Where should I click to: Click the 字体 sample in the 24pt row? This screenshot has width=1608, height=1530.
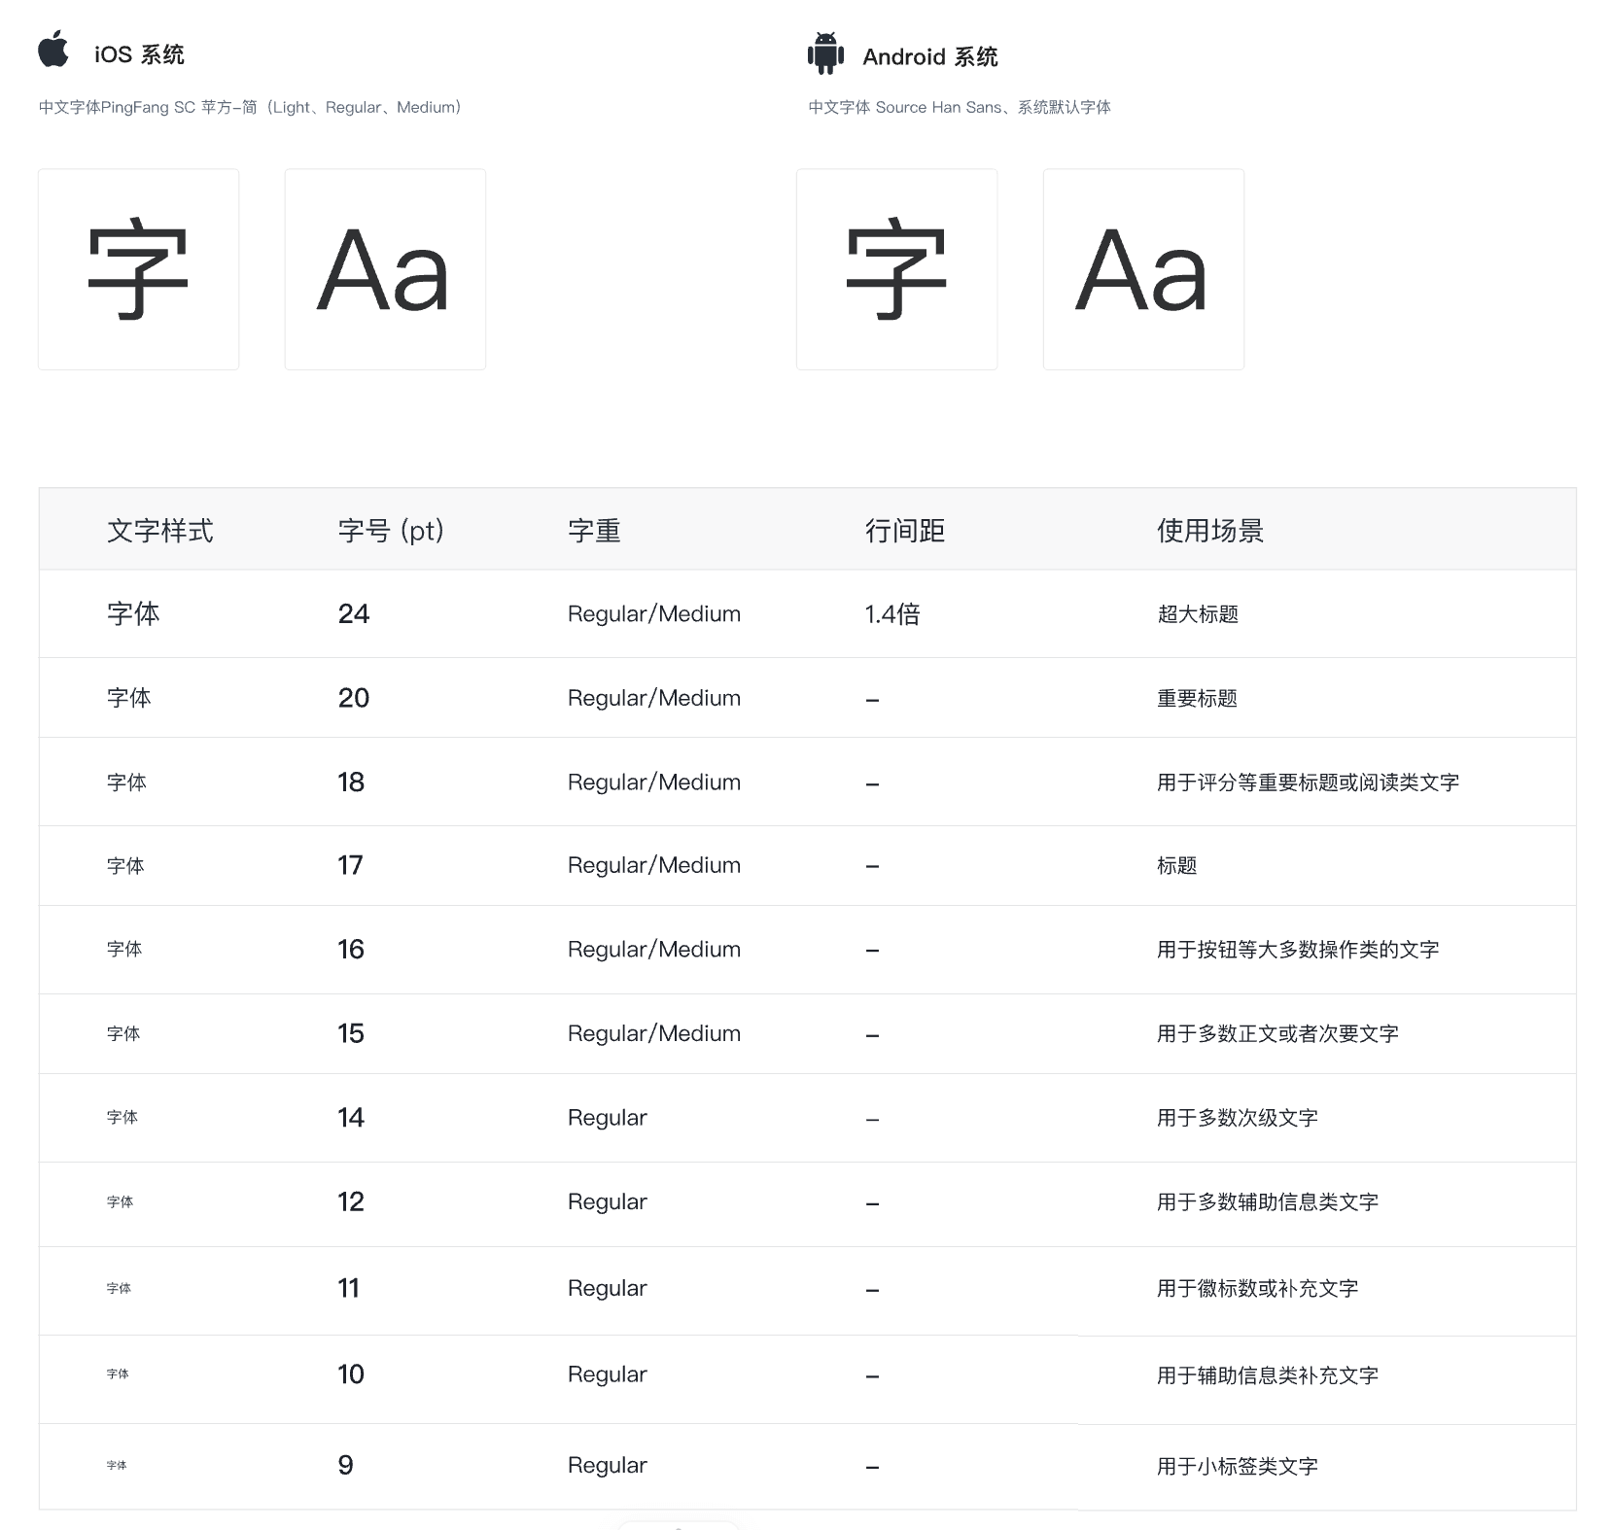click(133, 613)
